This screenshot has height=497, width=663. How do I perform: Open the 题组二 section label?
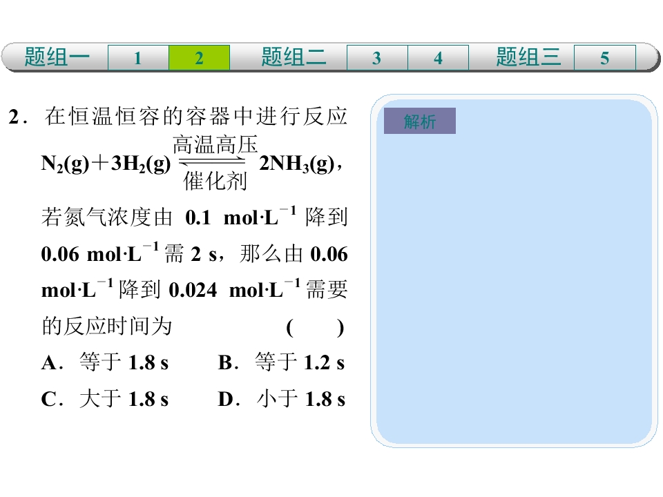294,57
